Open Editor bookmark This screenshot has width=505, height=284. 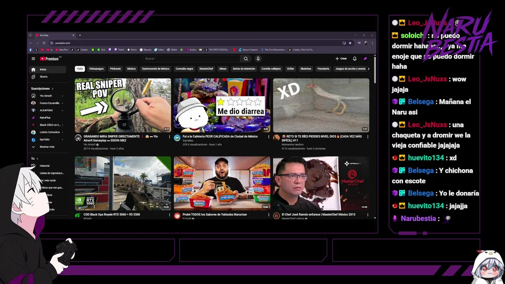159,50
